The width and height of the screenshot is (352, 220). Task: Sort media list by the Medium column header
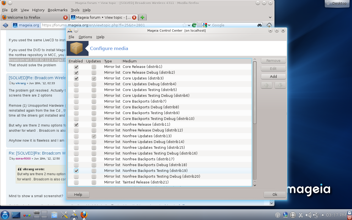pyautogui.click(x=186, y=61)
